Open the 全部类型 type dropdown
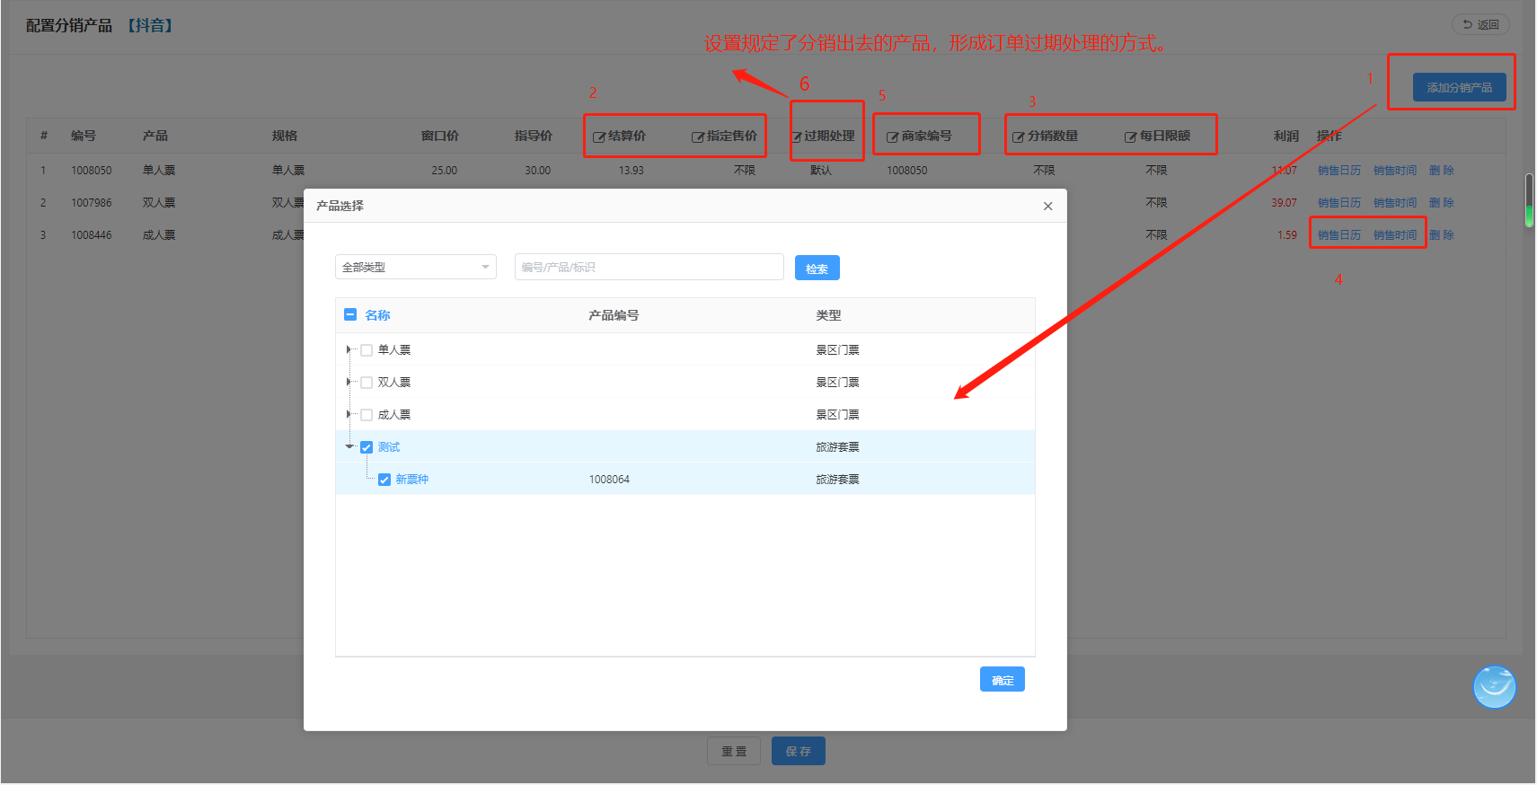The image size is (1537, 785). tap(415, 268)
